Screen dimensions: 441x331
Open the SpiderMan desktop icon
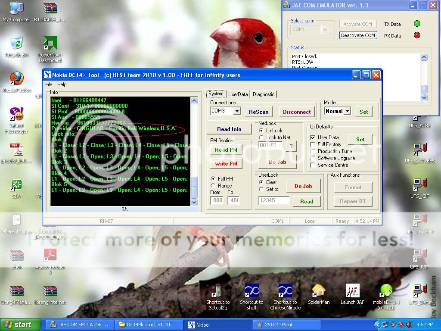point(319,291)
